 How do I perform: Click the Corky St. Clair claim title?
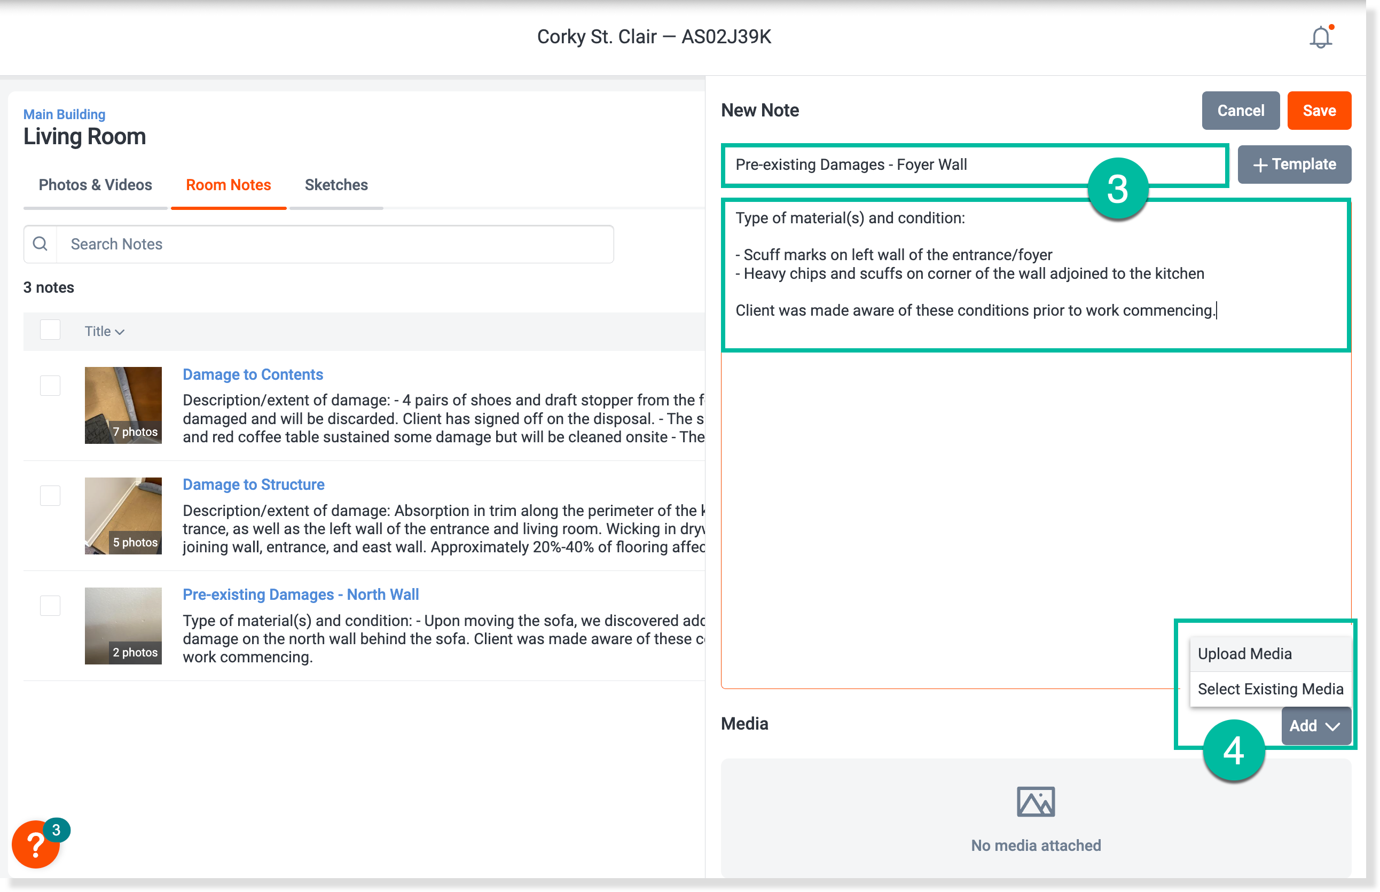tap(654, 36)
